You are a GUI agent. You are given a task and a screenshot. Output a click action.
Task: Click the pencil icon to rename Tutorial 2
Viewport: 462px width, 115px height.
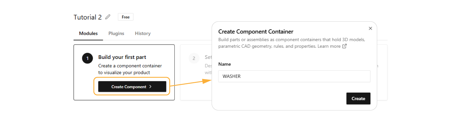tap(108, 17)
